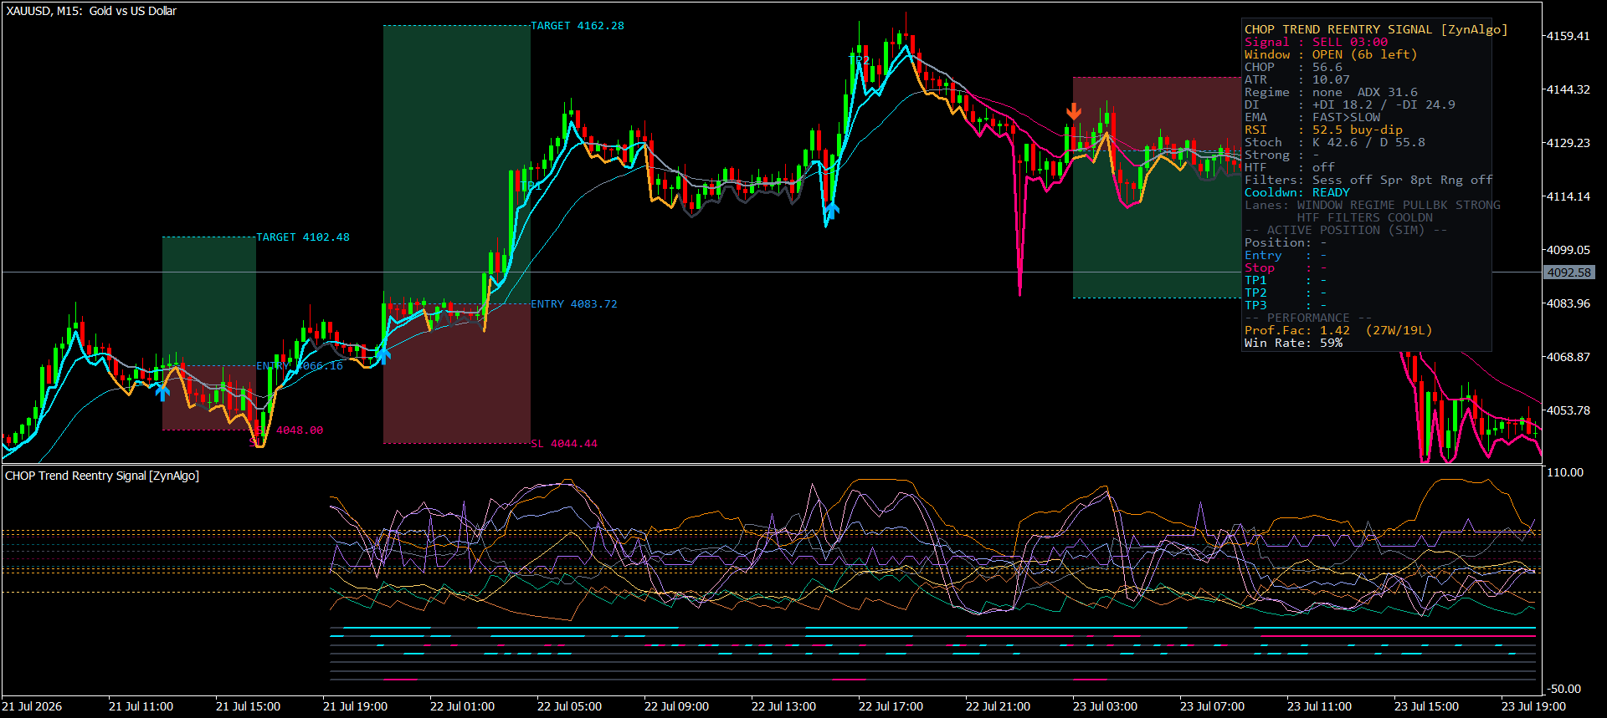Select the 'TARGET 4162.28' label

(578, 26)
